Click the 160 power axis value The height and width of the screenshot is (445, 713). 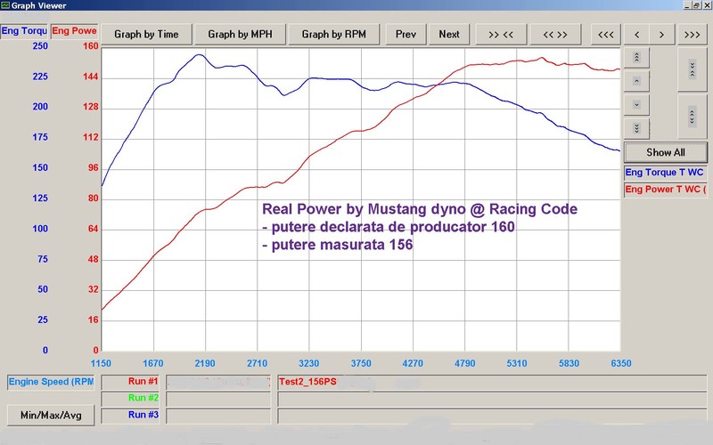point(91,46)
